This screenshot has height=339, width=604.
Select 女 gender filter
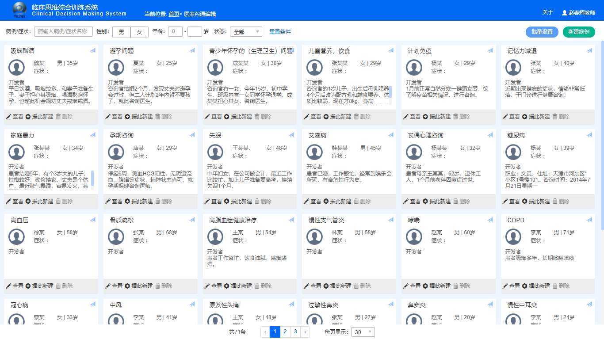point(139,32)
